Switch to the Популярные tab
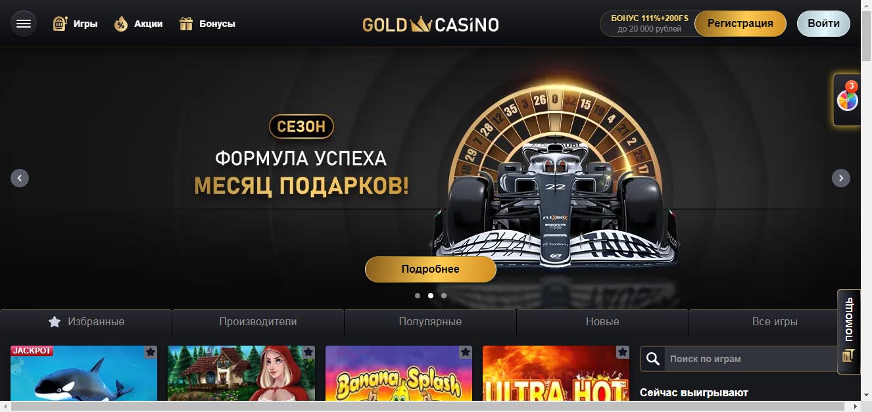Image resolution: width=872 pixels, height=412 pixels. (430, 322)
